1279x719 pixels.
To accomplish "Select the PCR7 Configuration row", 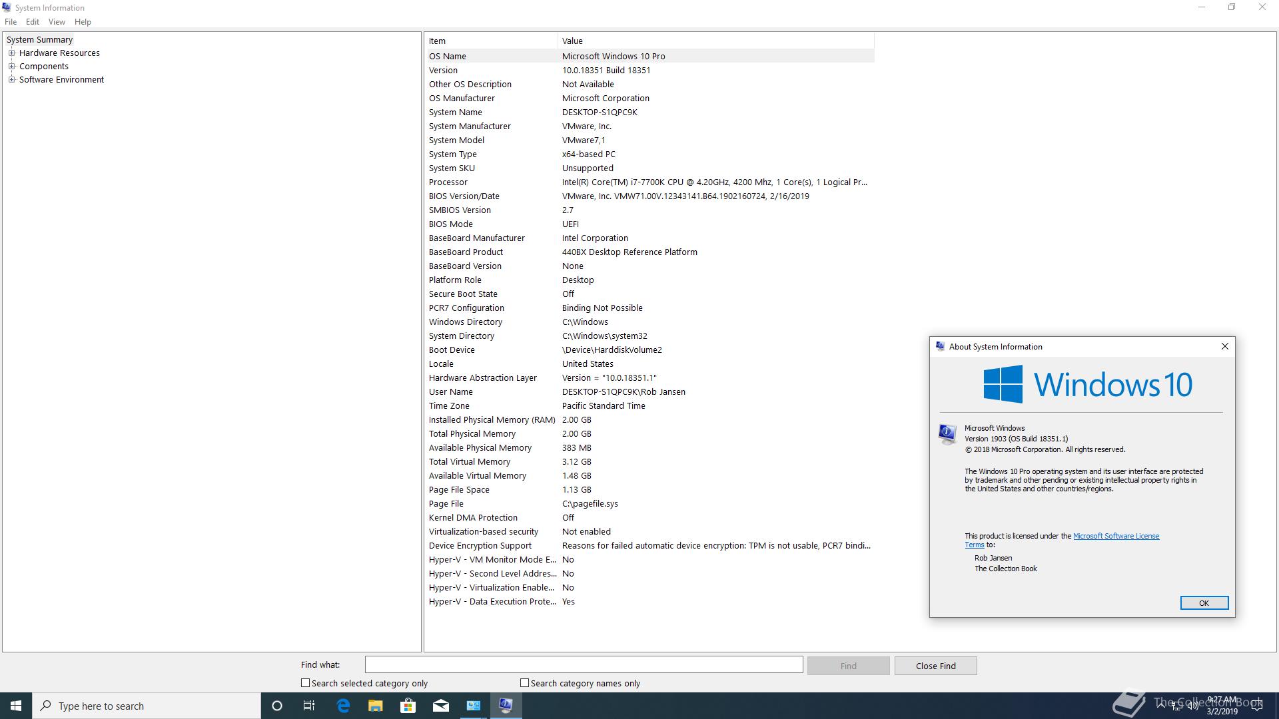I will pyautogui.click(x=650, y=308).
